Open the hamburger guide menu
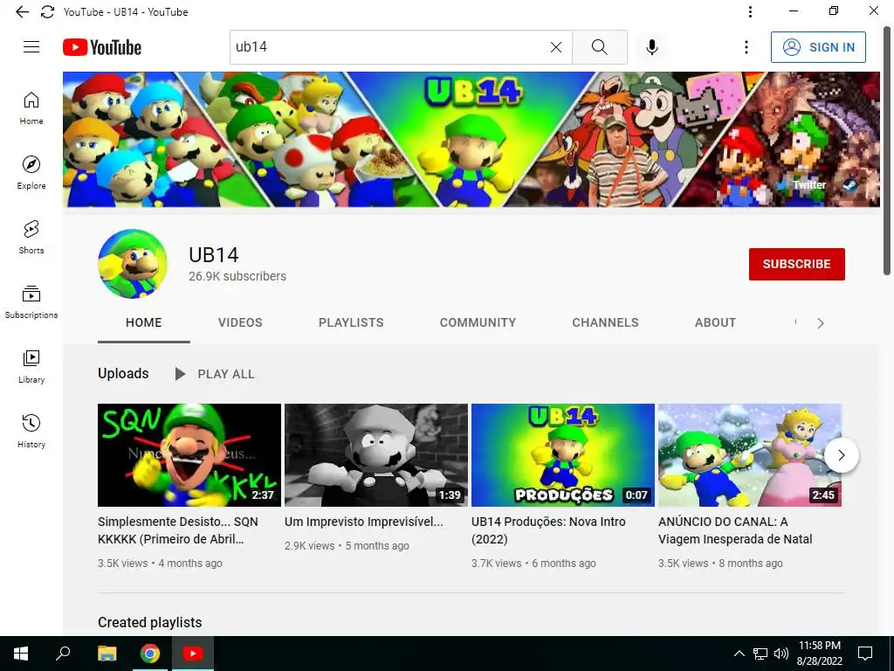The height and width of the screenshot is (671, 894). (x=31, y=47)
